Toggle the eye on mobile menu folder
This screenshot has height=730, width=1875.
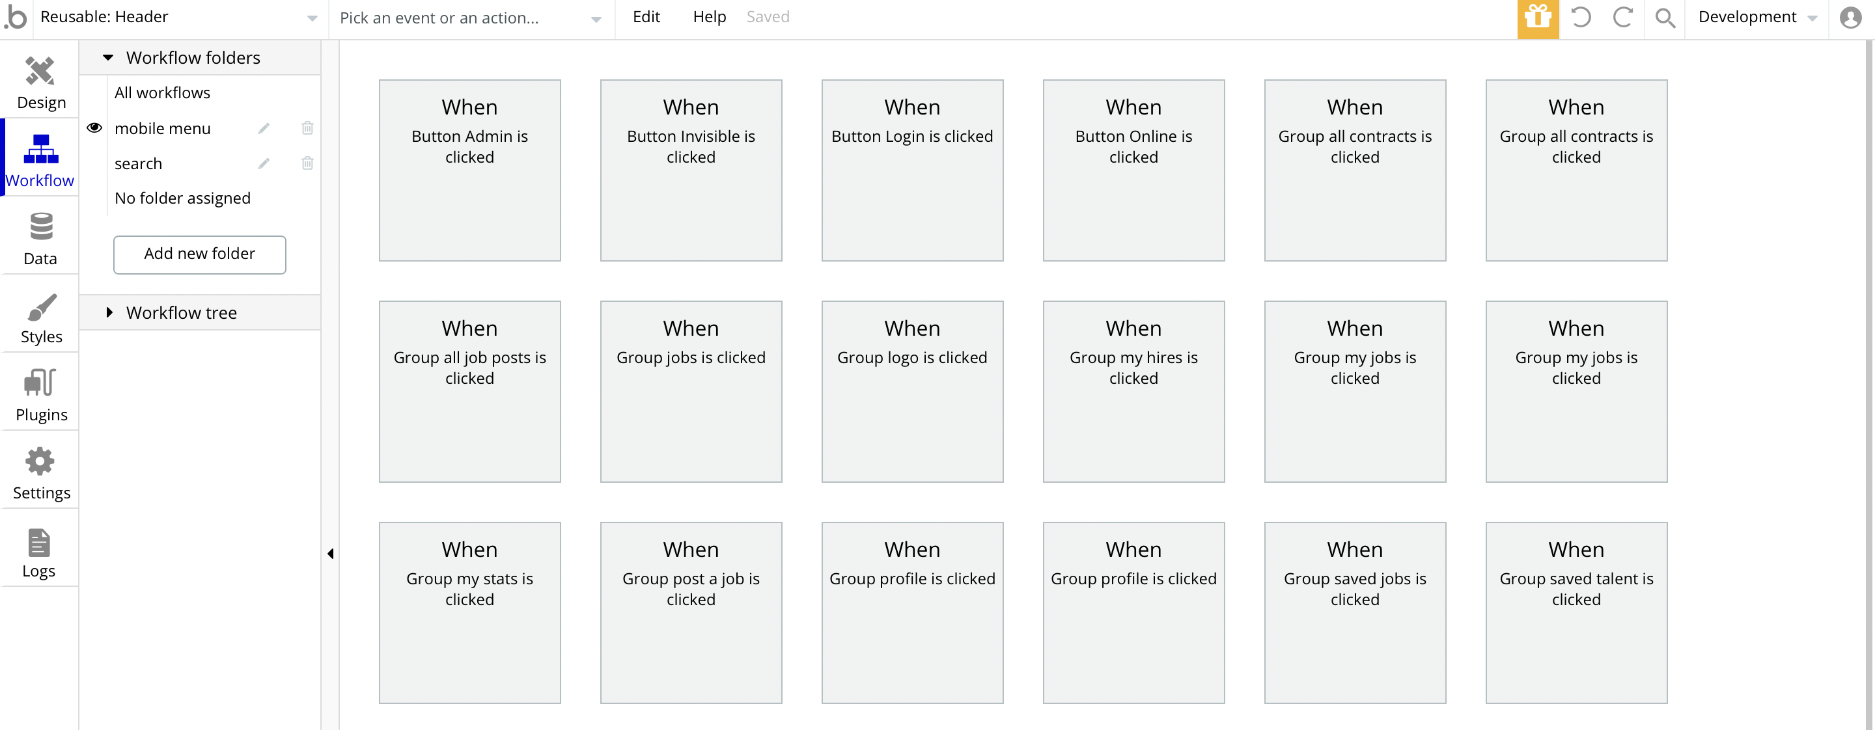[94, 128]
